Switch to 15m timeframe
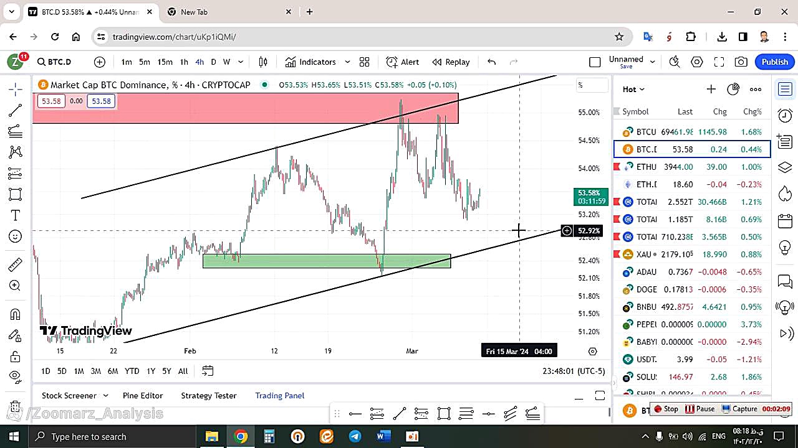This screenshot has width=798, height=448. (165, 62)
